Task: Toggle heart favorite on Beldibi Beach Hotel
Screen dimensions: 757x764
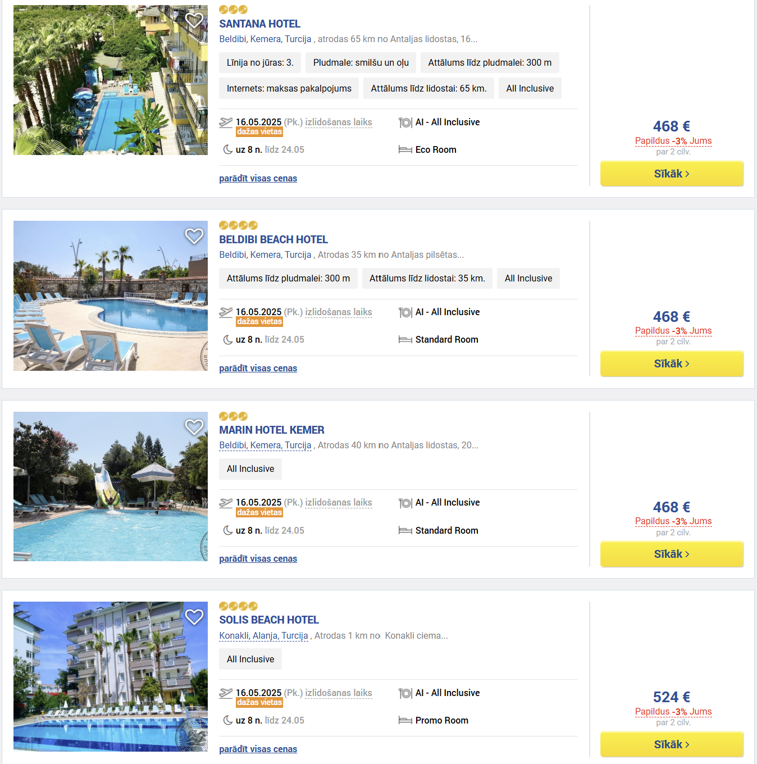Action: pos(194,236)
